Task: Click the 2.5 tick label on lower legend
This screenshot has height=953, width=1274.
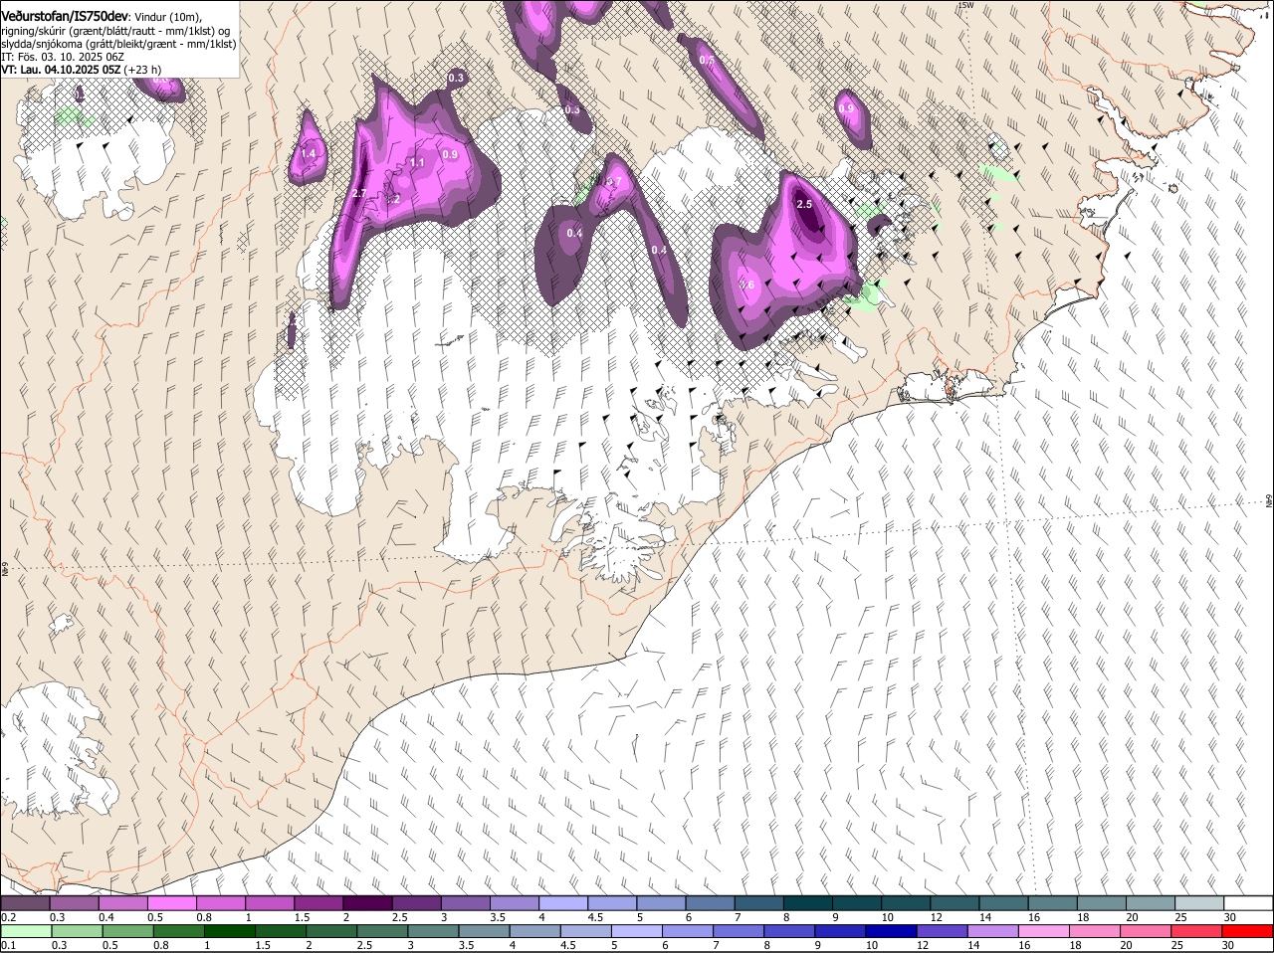Action: (x=364, y=946)
